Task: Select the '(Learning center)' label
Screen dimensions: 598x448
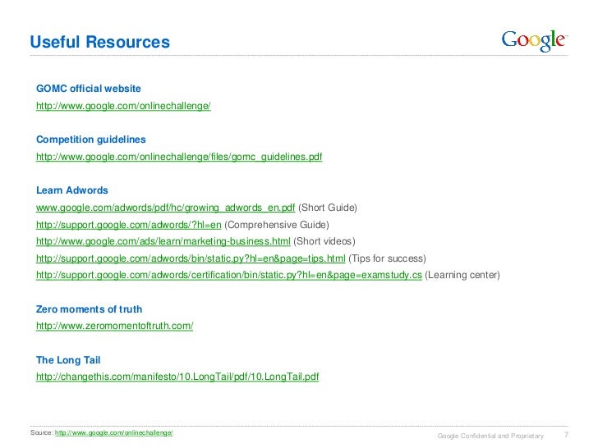Action: pos(462,275)
